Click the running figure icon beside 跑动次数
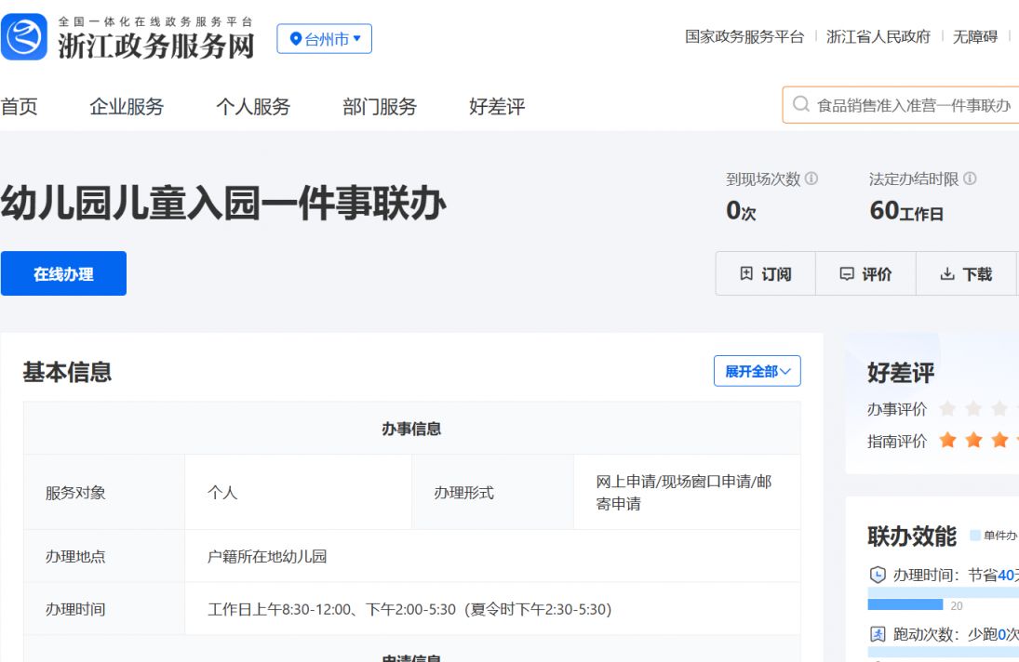The image size is (1019, 662). (x=878, y=634)
